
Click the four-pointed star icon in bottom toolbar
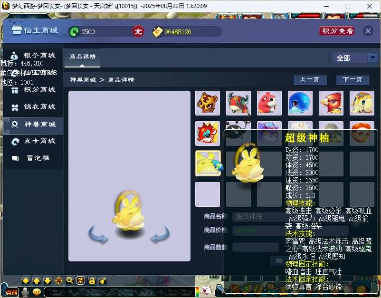point(58,280)
